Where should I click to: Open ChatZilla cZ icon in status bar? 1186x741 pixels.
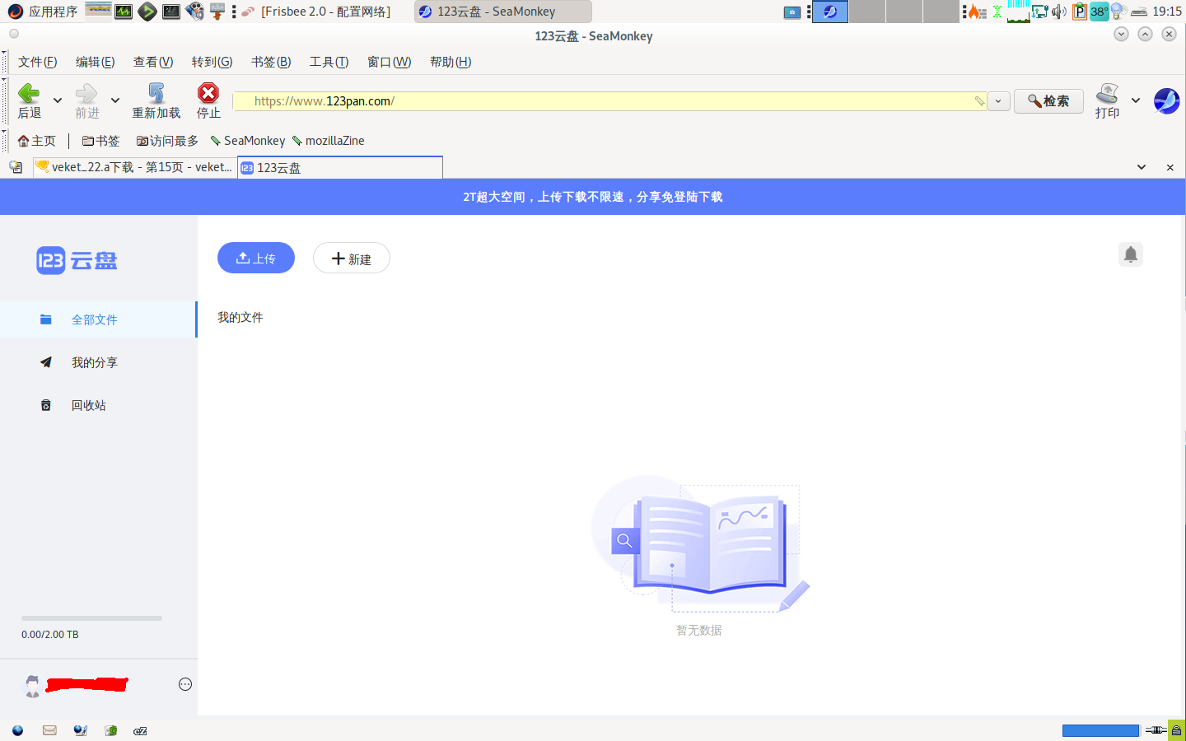click(140, 730)
